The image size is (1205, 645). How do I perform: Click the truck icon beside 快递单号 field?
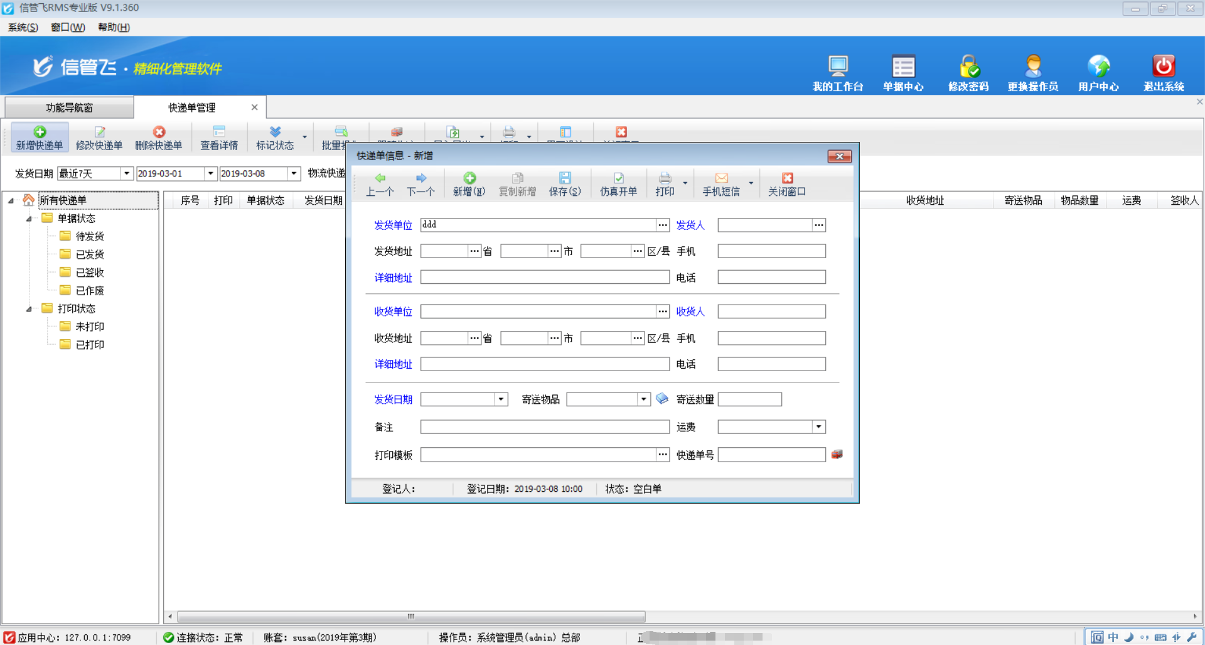coord(837,454)
